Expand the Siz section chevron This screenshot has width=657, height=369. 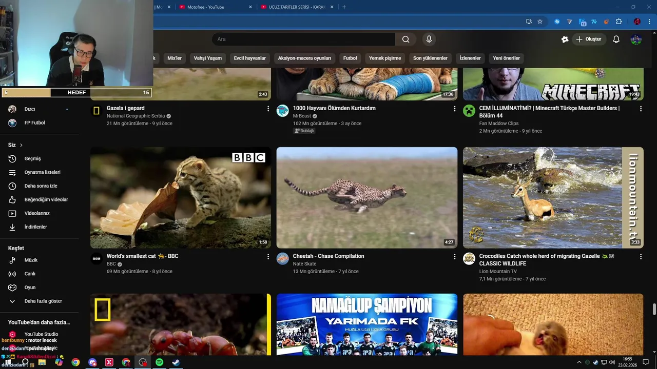pyautogui.click(x=21, y=145)
